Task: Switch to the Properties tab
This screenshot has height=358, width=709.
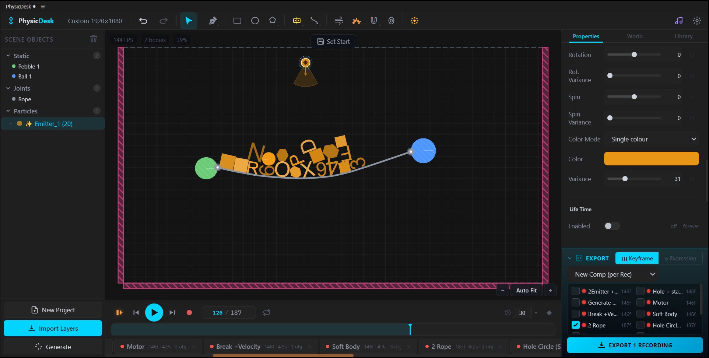Action: (586, 36)
